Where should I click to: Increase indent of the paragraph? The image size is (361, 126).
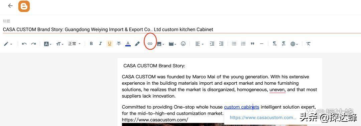[212, 44]
